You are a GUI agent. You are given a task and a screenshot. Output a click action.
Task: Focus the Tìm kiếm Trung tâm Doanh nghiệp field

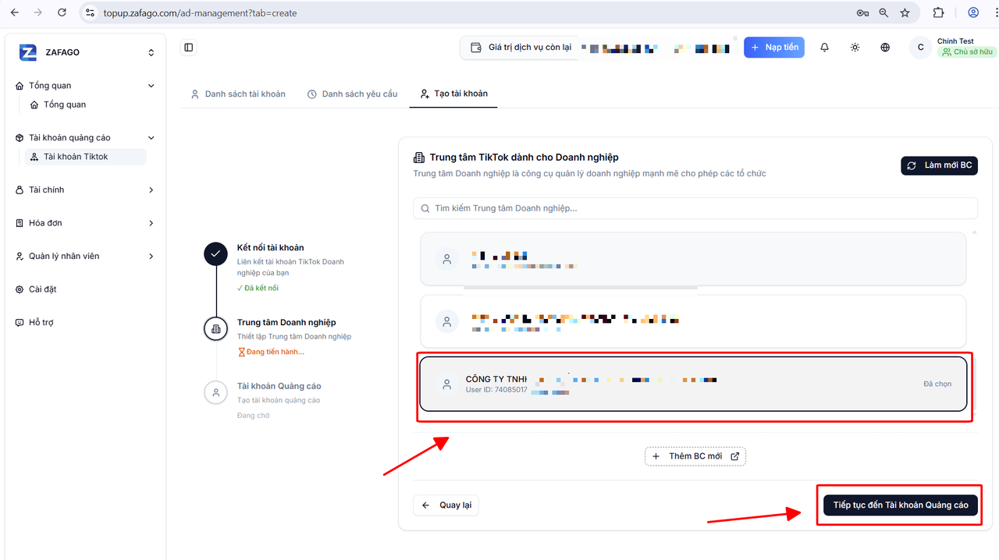695,208
